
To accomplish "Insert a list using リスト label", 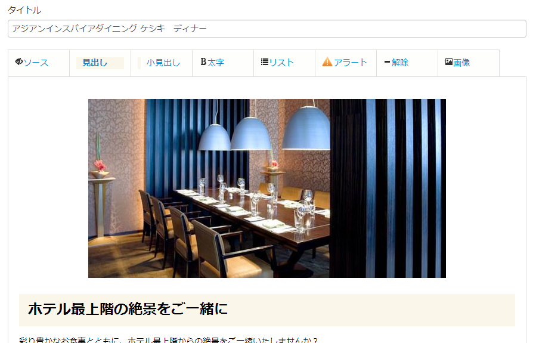I will (x=281, y=63).
